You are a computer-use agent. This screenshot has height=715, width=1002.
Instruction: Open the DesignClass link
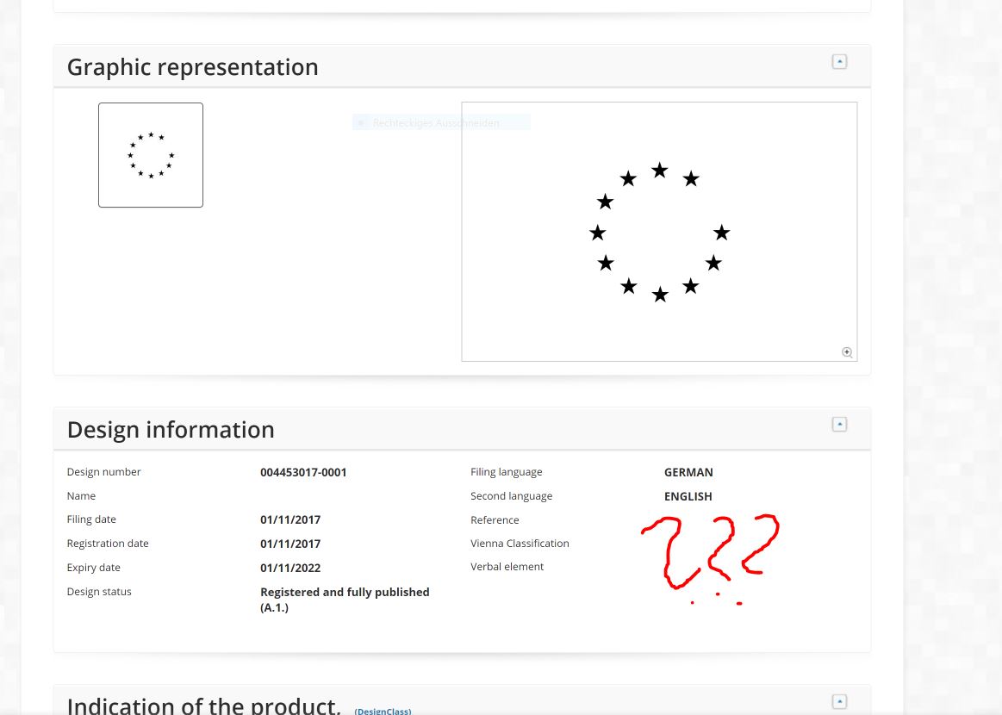(x=383, y=711)
